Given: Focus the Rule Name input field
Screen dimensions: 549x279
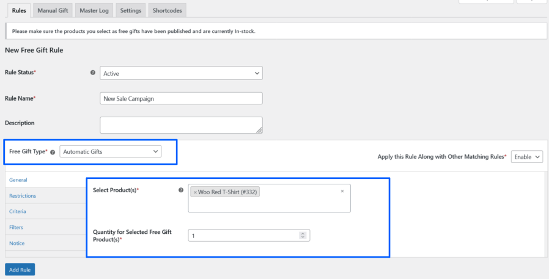Looking at the screenshot, I should tap(181, 98).
